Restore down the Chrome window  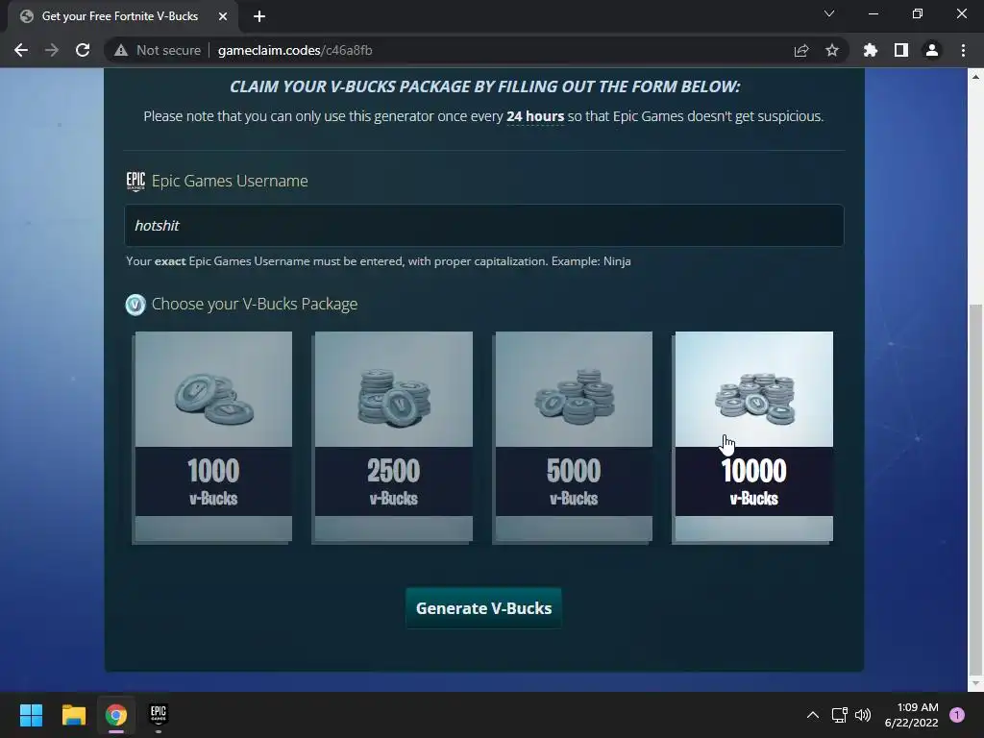pyautogui.click(x=918, y=13)
